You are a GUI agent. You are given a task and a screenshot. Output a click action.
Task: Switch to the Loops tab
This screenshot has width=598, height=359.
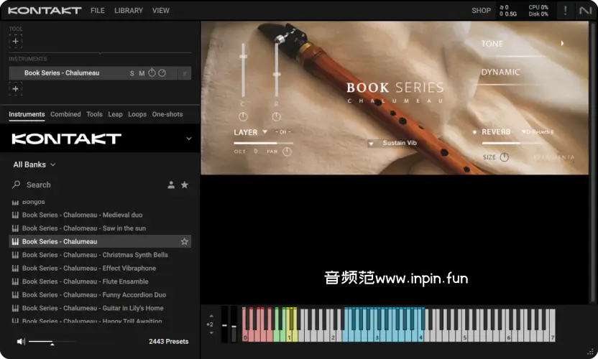tap(137, 114)
